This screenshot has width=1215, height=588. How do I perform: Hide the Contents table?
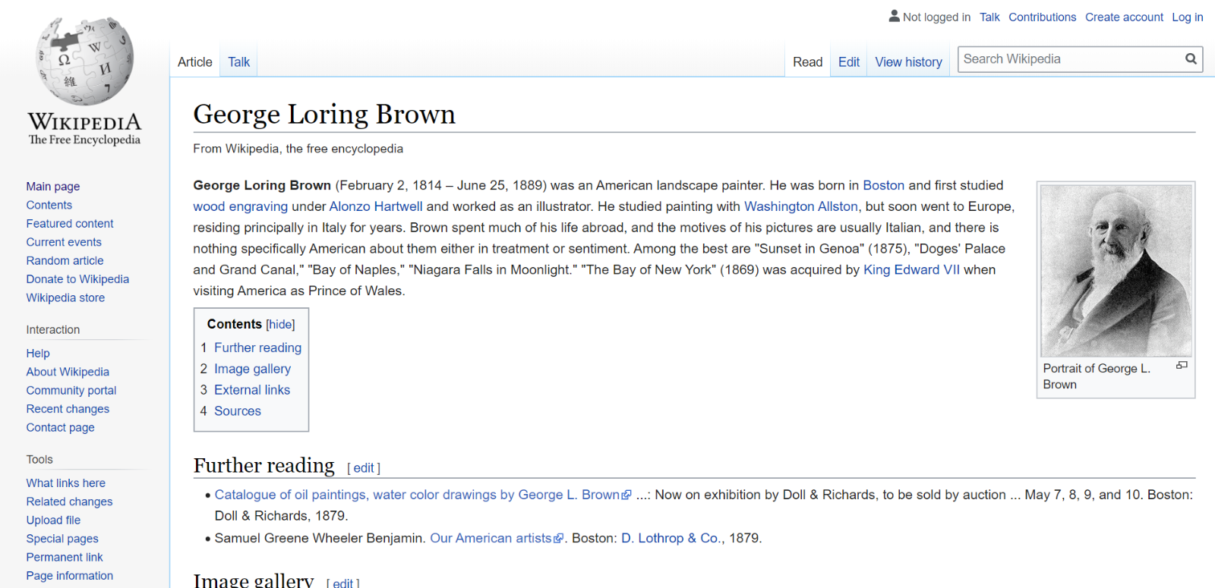tap(280, 325)
